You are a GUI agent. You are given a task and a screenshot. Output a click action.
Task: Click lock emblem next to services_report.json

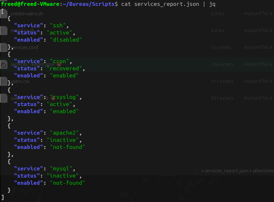(59, 65)
